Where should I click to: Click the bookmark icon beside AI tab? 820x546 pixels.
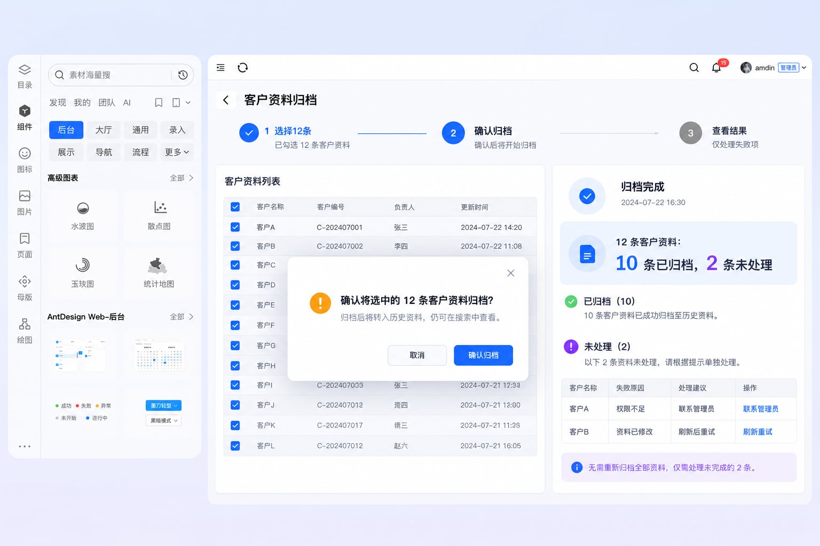159,102
